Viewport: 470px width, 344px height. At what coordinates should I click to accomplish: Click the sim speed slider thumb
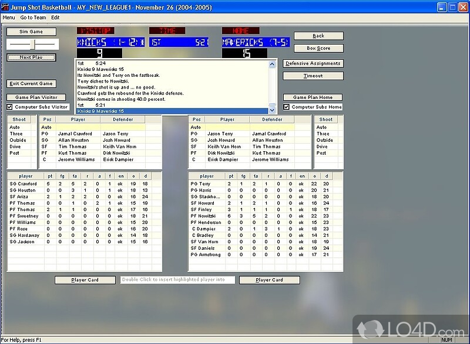click(x=34, y=44)
